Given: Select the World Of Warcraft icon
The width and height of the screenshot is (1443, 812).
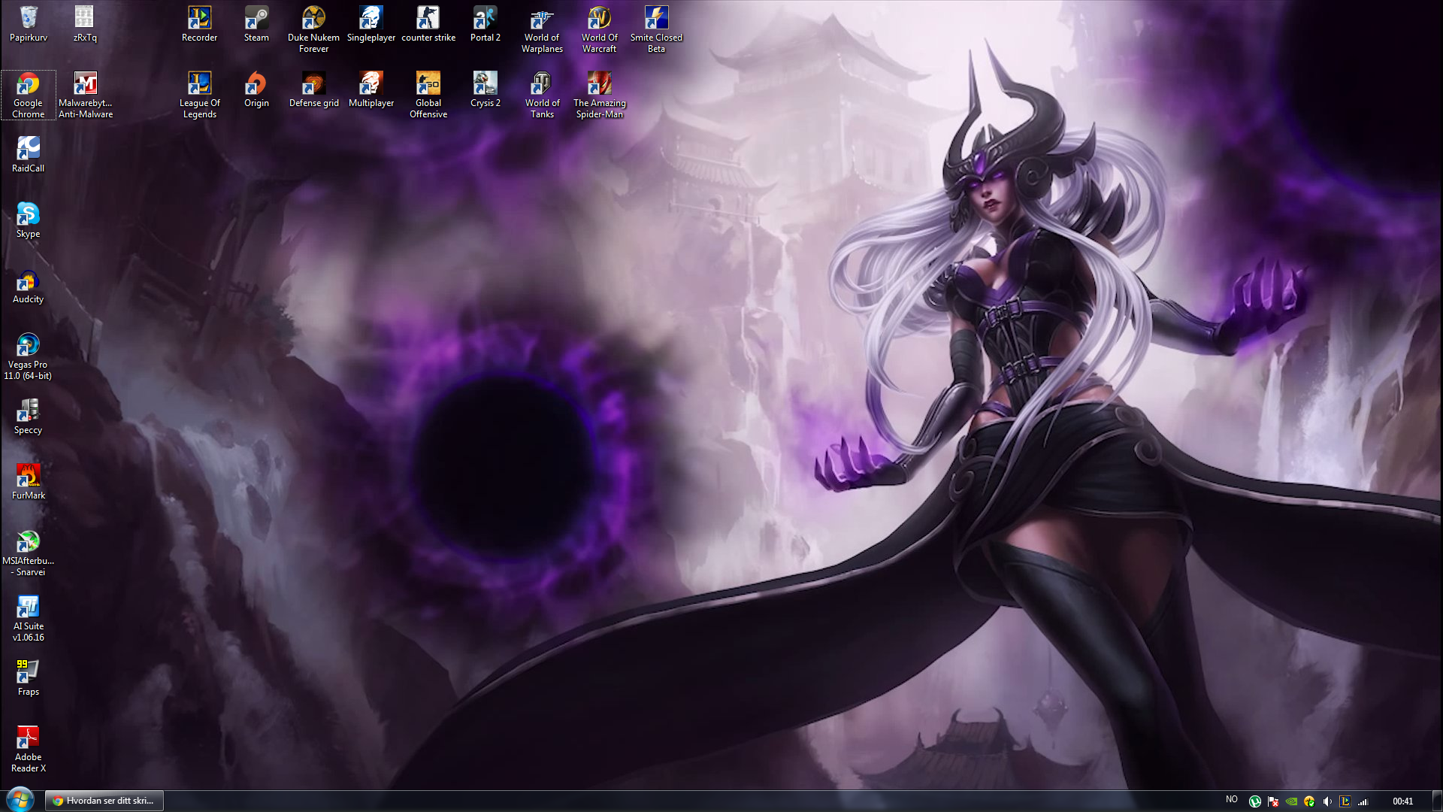Looking at the screenshot, I should tap(599, 29).
